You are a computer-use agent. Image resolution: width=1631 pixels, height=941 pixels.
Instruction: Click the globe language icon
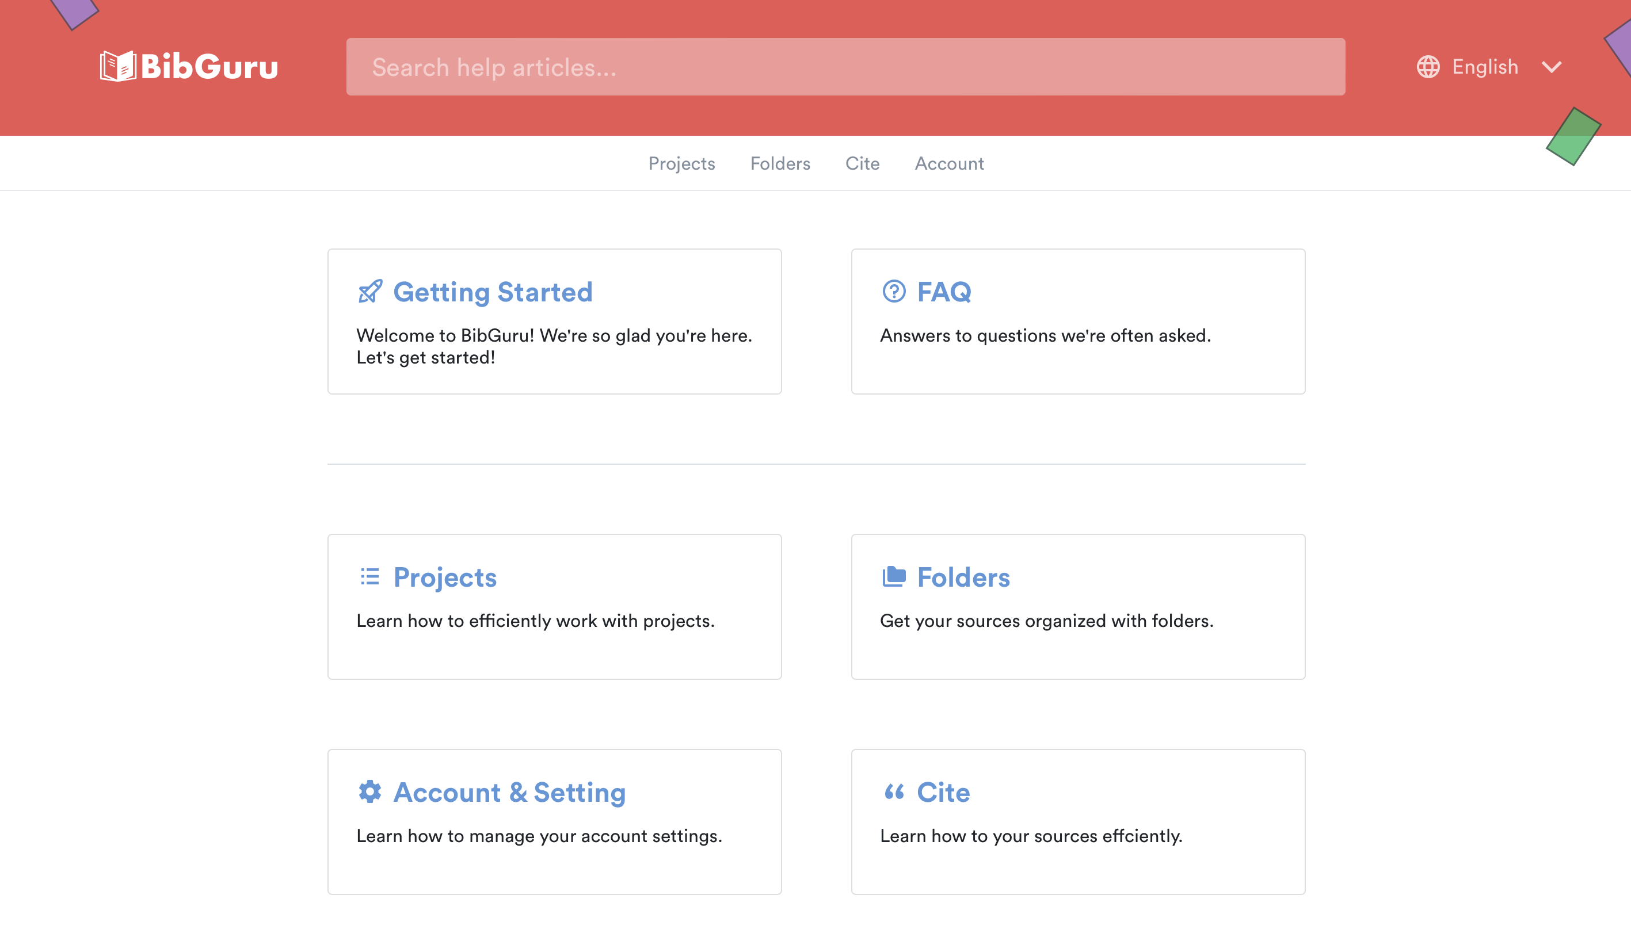pyautogui.click(x=1427, y=67)
